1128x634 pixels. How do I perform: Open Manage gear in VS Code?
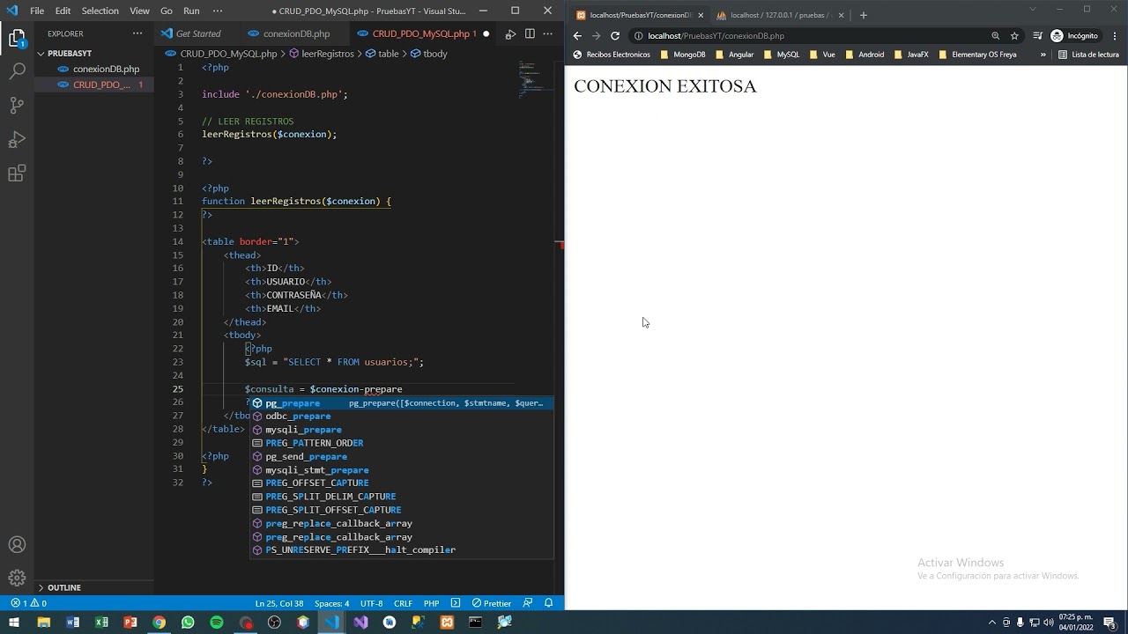tap(17, 579)
